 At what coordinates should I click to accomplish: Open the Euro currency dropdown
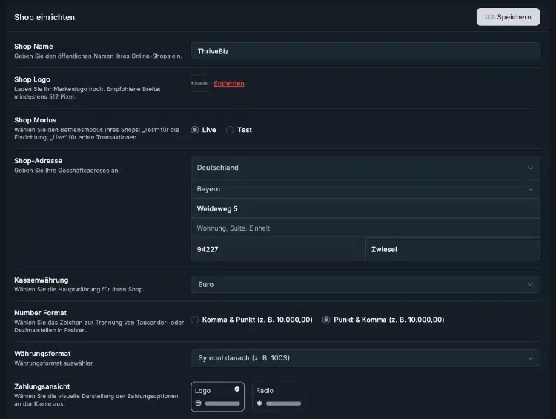tap(365, 284)
